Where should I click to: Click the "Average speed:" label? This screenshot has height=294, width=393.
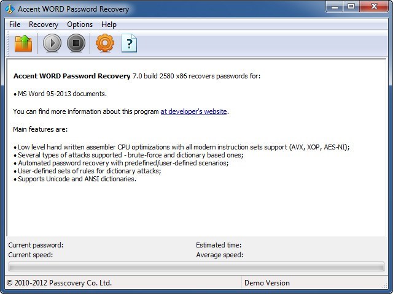point(220,255)
